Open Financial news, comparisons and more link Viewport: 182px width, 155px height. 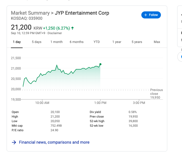[x=54, y=142]
